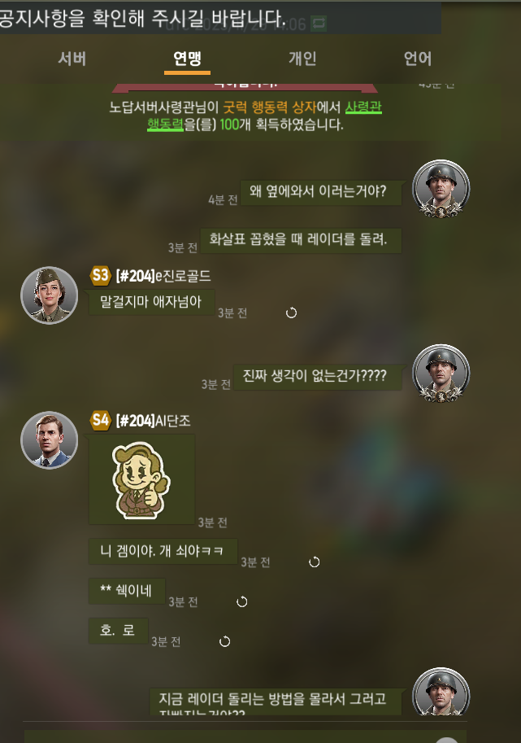Click the thumbs-up girl sticker image
The width and height of the screenshot is (521, 743).
[141, 480]
